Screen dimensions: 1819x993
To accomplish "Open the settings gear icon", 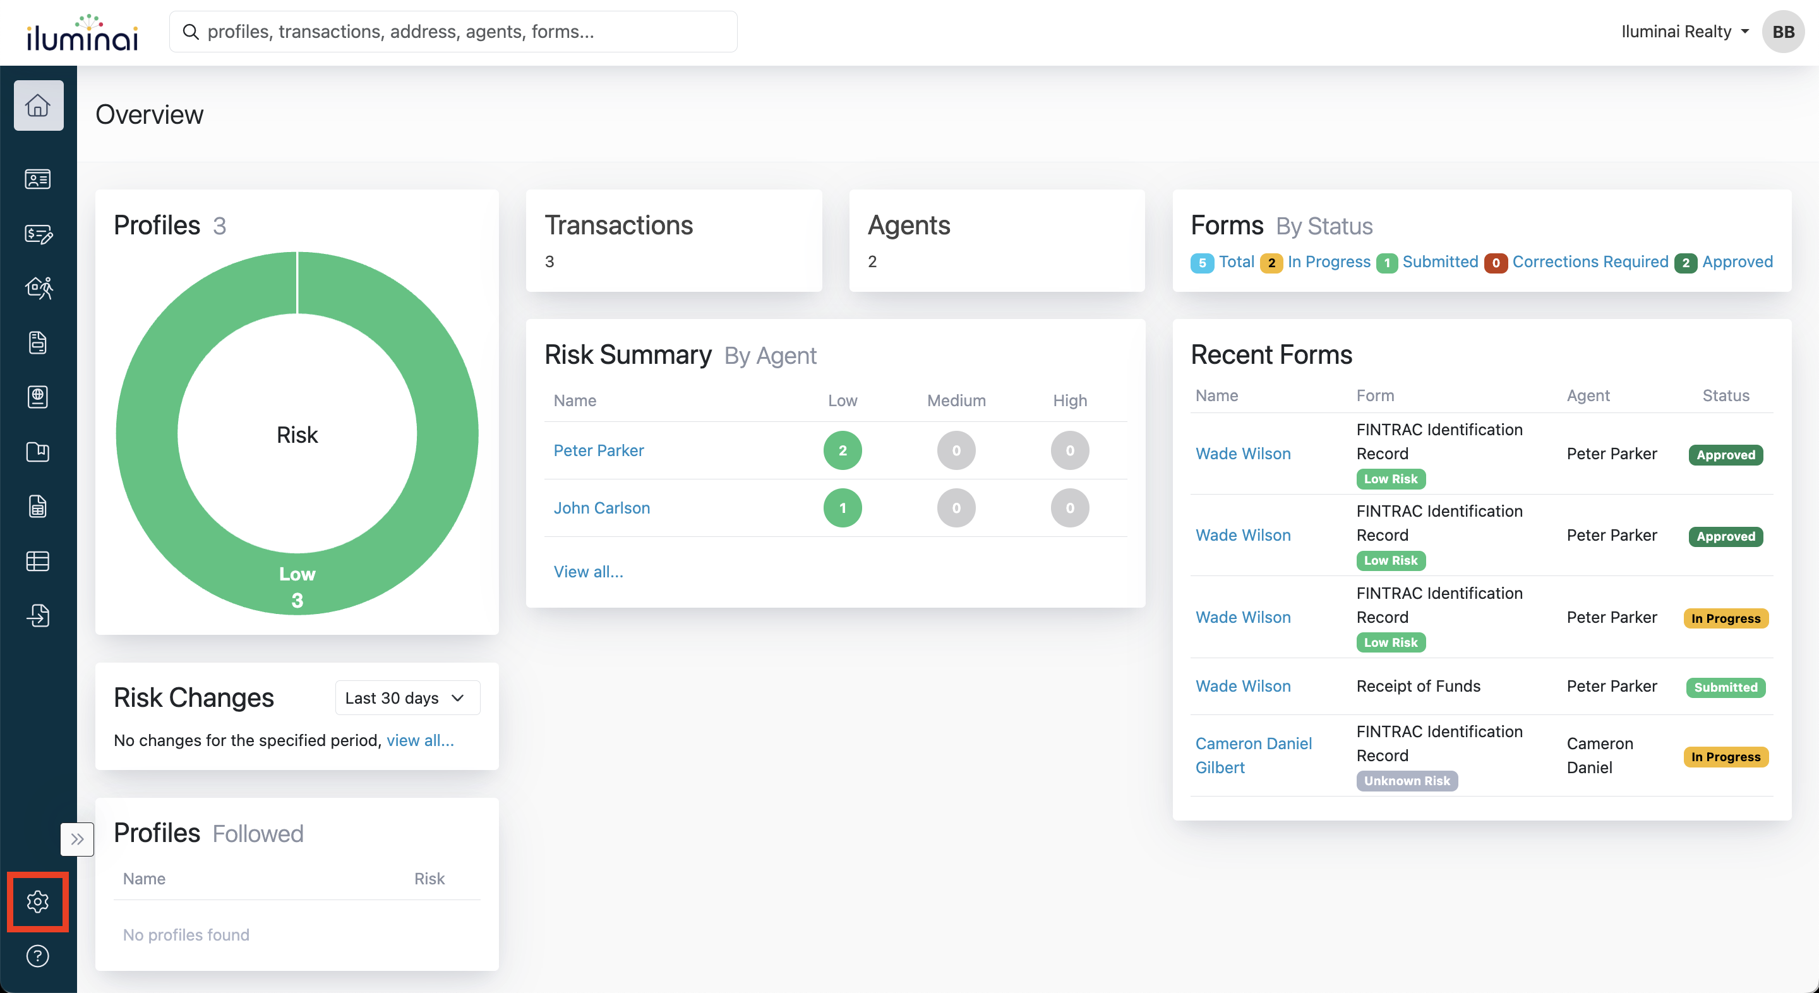I will coord(38,901).
